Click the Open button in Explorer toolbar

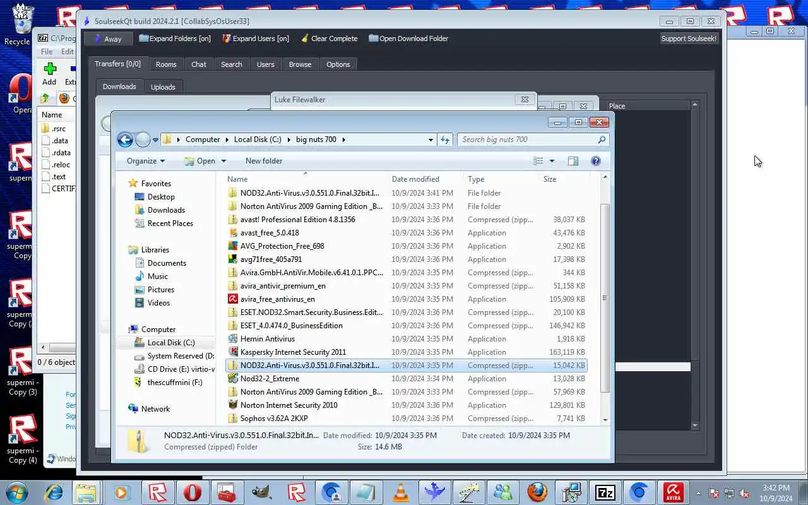click(x=199, y=161)
